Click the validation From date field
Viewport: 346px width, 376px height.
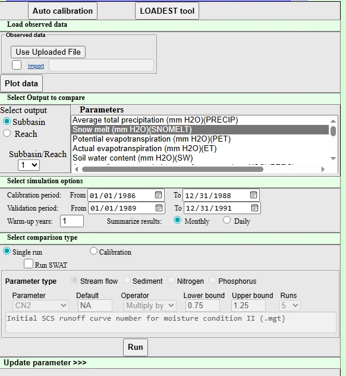(x=127, y=208)
